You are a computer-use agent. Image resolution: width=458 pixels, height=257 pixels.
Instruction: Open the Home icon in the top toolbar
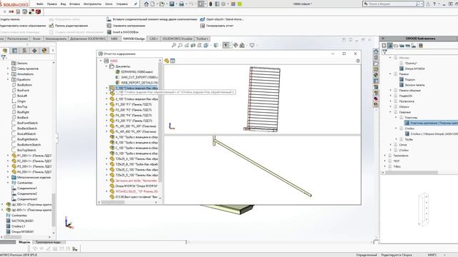[x=146, y=4]
